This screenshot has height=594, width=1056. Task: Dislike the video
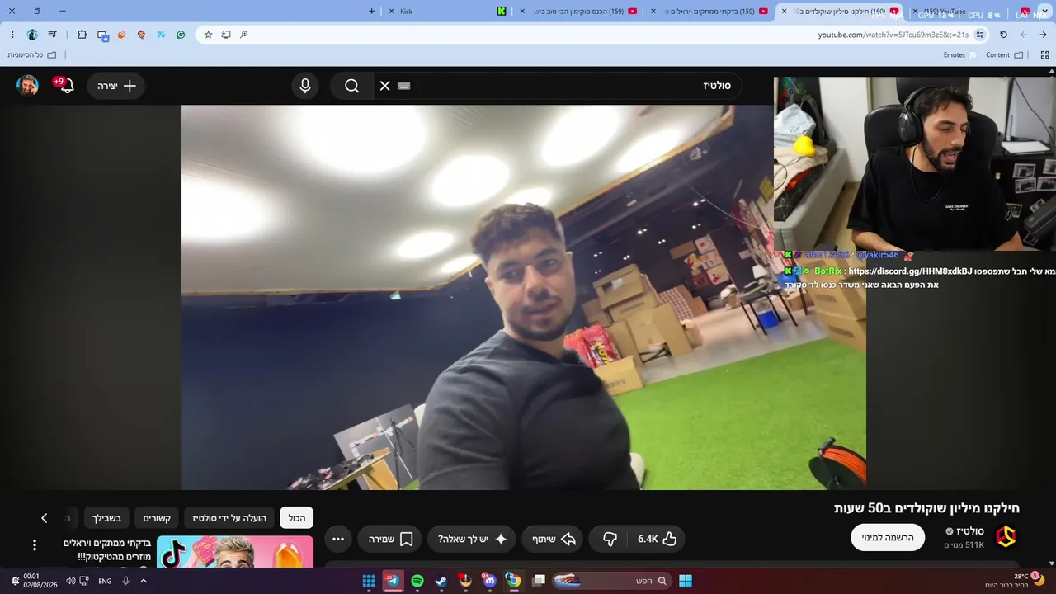pyautogui.click(x=610, y=539)
